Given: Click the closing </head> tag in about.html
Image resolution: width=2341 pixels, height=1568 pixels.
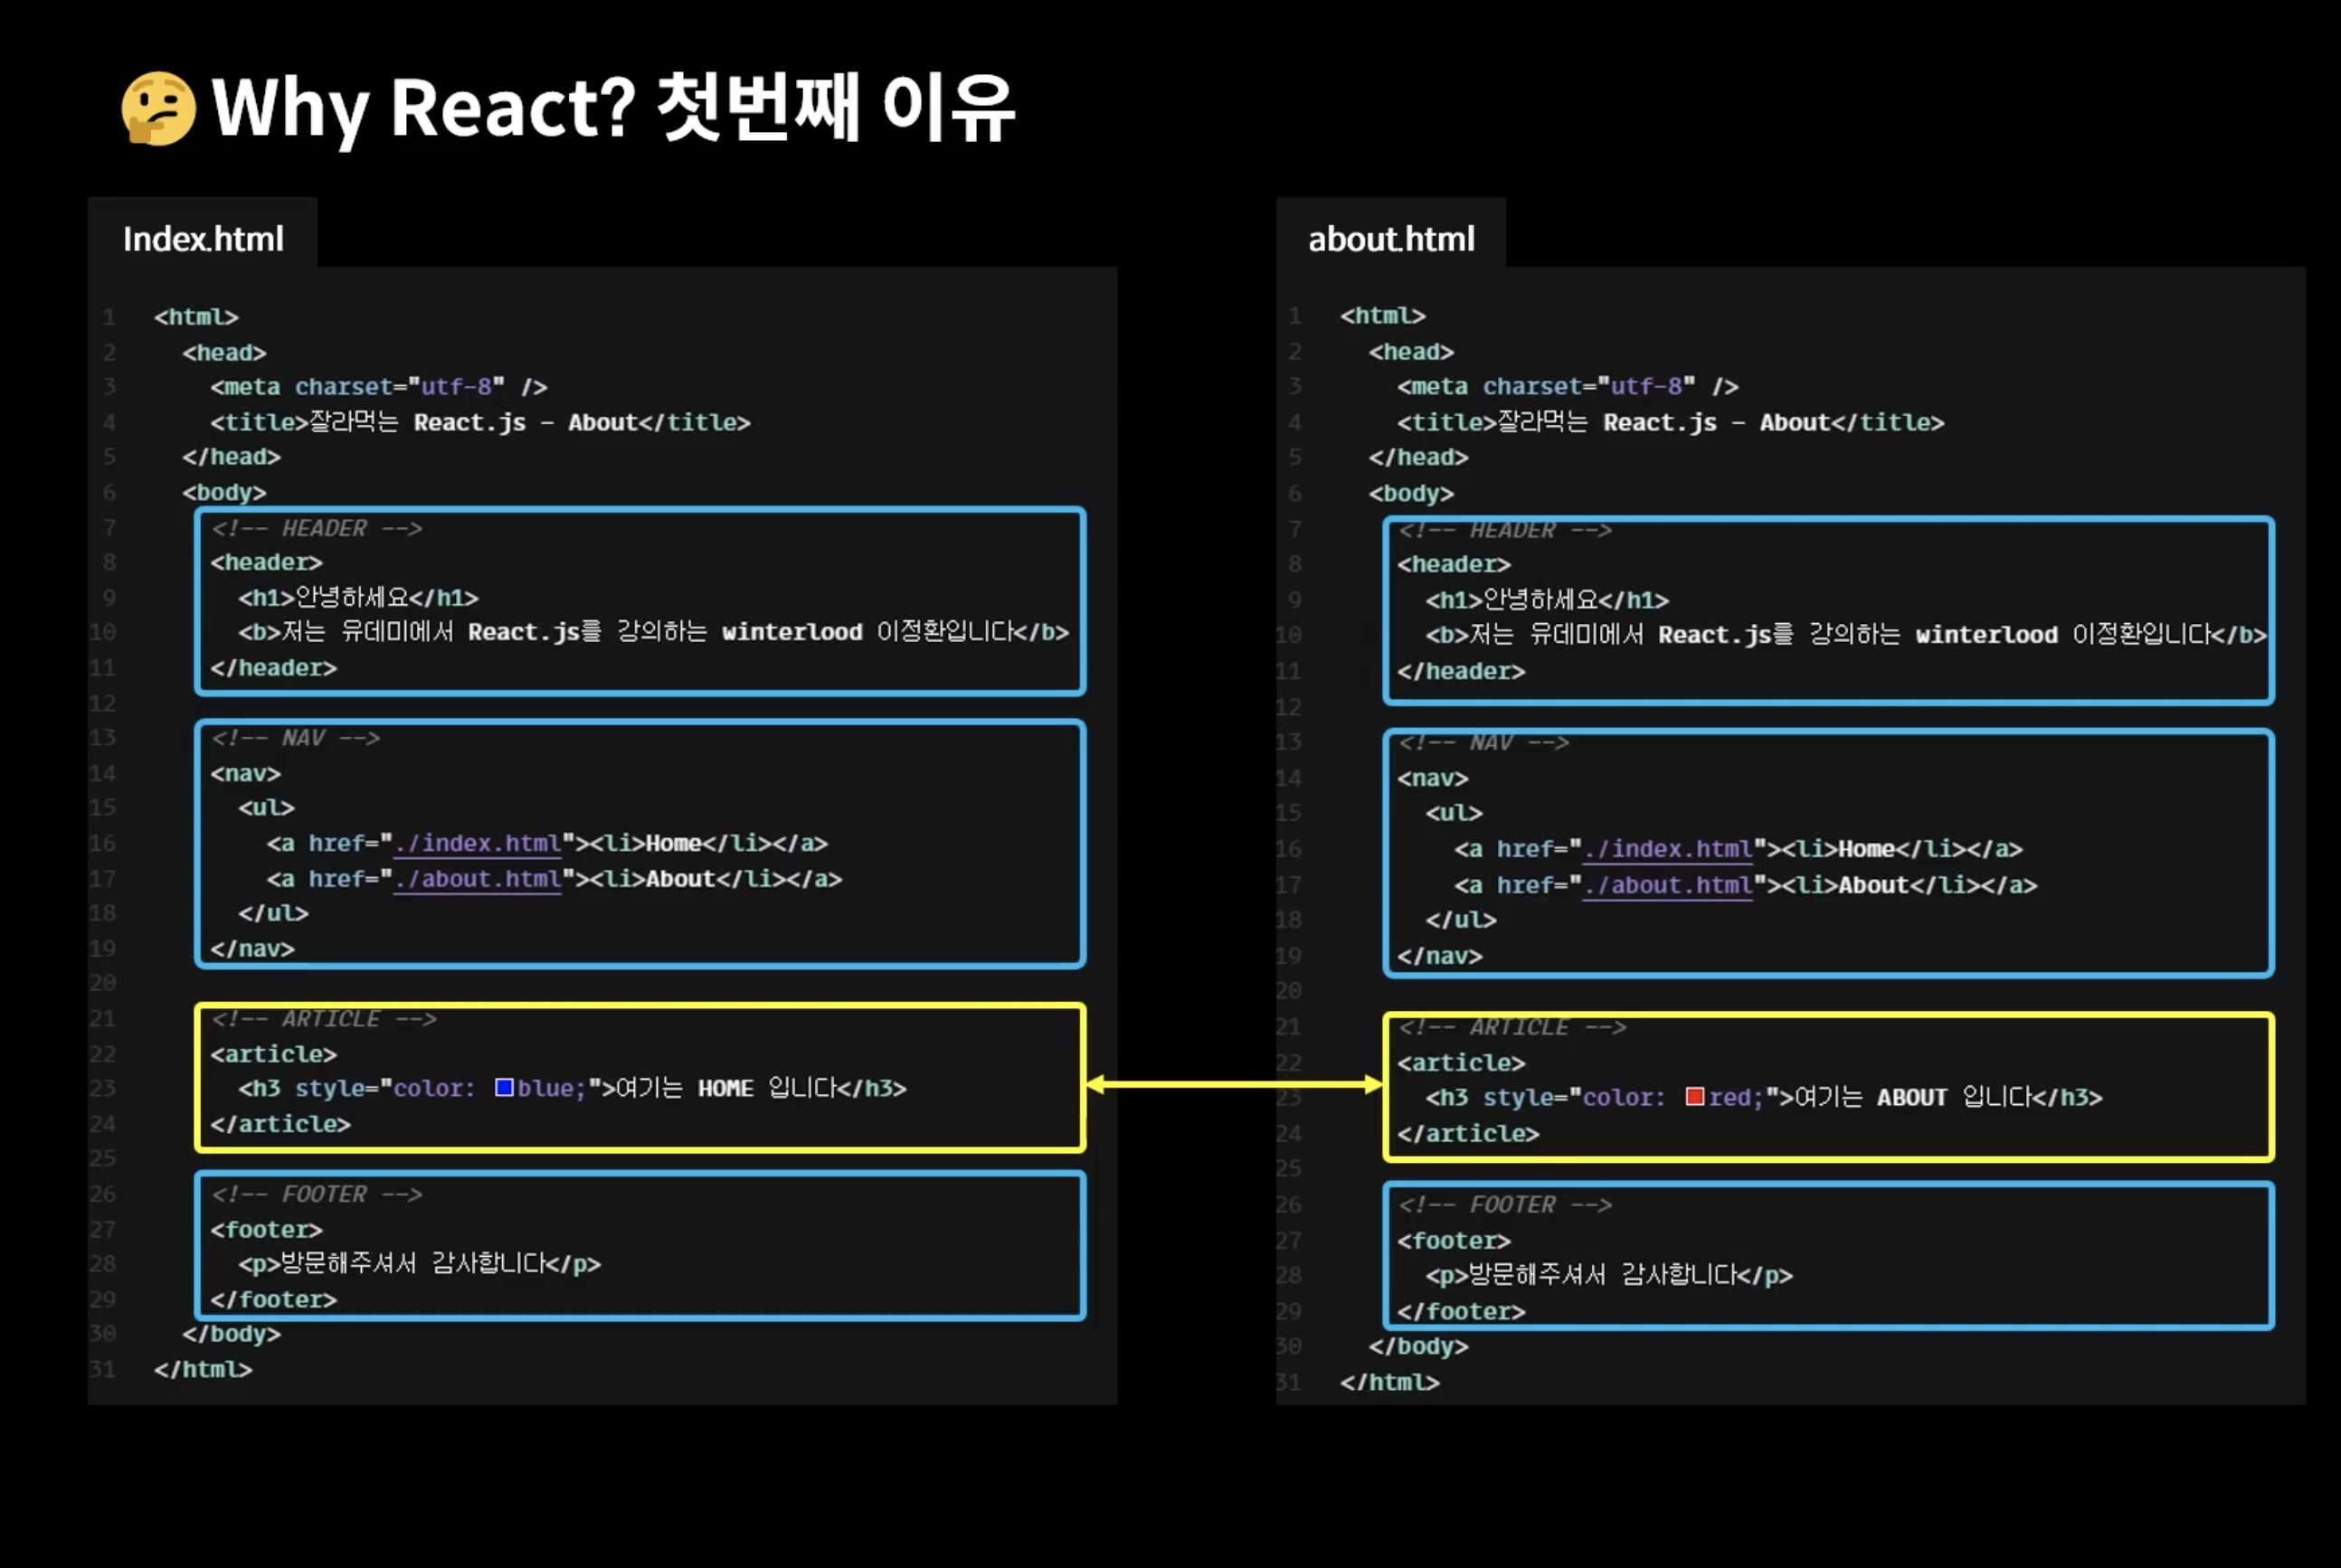Looking at the screenshot, I should tap(1418, 457).
